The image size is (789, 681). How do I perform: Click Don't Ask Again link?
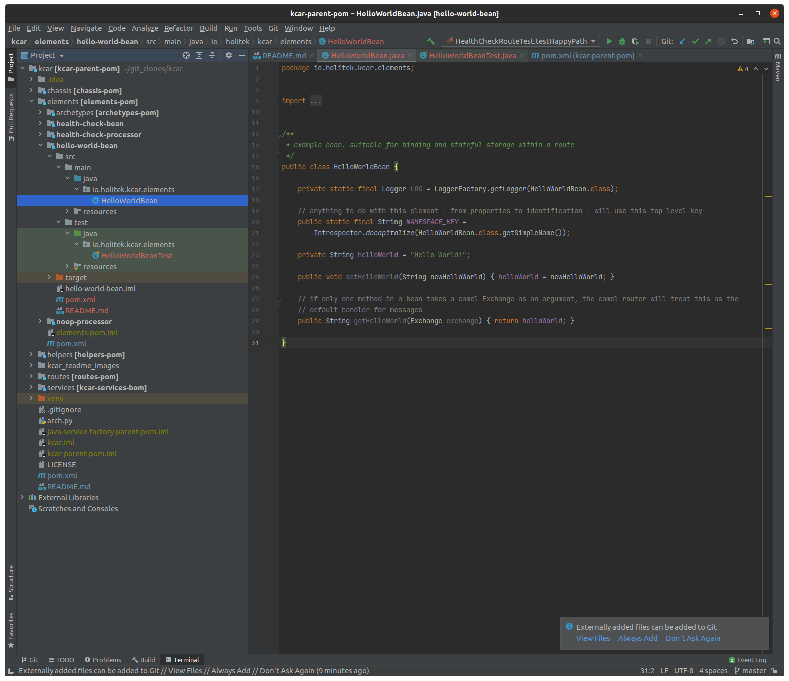693,638
